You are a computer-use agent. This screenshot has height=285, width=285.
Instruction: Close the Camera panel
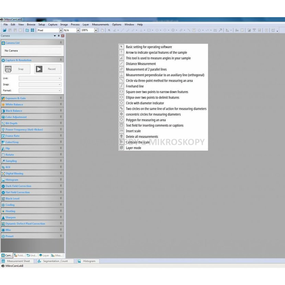[x=63, y=36]
